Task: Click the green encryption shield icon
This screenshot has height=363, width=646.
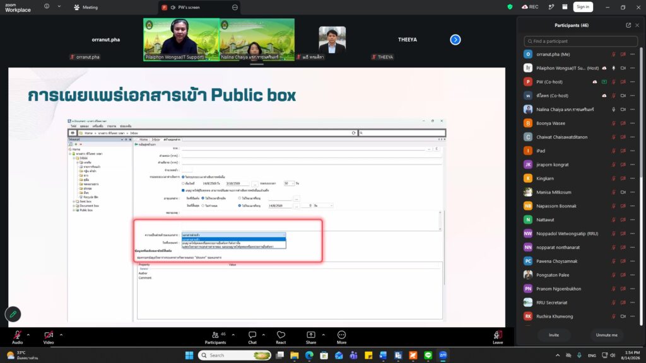Action: [x=510, y=7]
